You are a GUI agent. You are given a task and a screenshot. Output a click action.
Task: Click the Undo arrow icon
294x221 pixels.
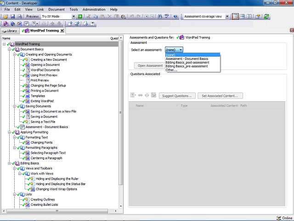132,17
